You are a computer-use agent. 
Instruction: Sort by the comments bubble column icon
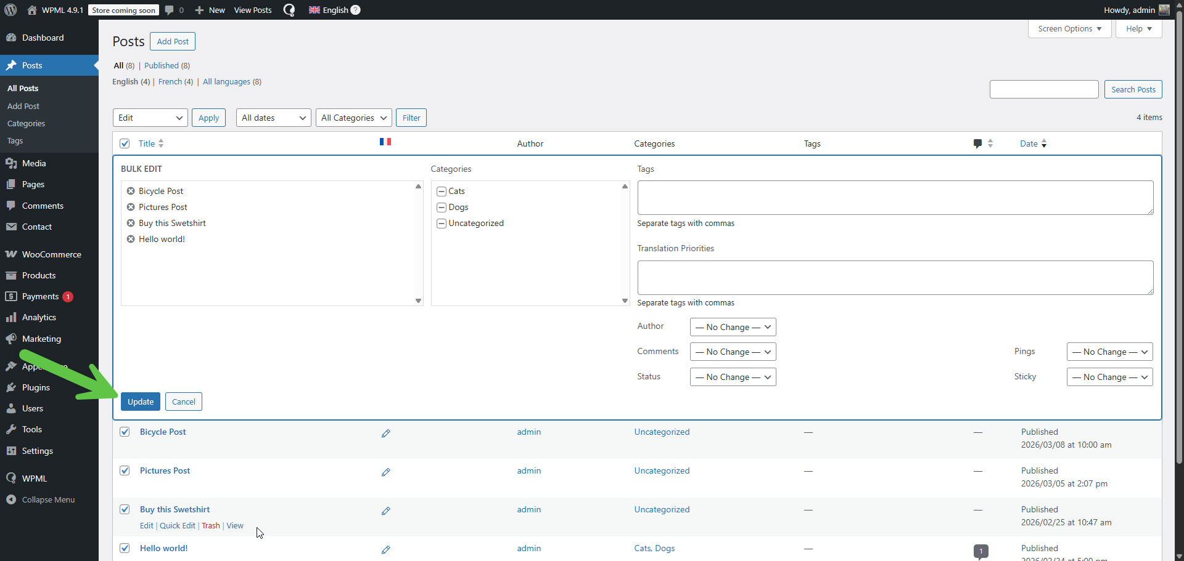tap(977, 143)
